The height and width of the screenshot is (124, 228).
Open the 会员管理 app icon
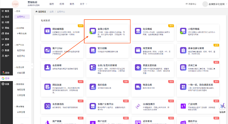pos(47,67)
